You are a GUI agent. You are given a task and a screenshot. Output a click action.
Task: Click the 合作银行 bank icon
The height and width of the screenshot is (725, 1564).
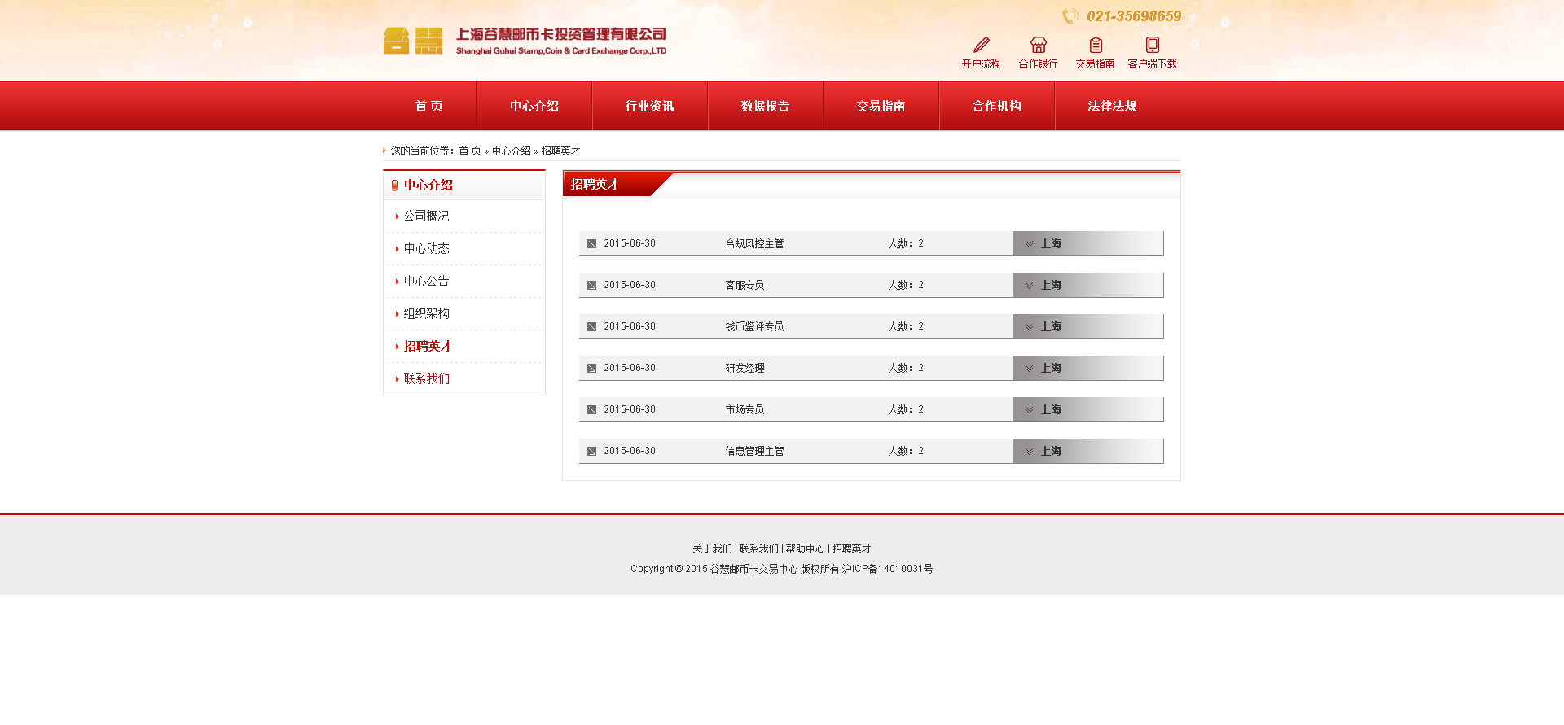coord(1038,45)
